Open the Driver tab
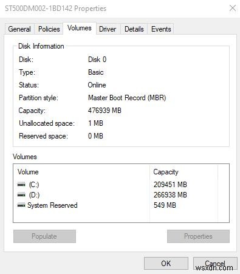This screenshot has width=240, height=274. [x=108, y=29]
